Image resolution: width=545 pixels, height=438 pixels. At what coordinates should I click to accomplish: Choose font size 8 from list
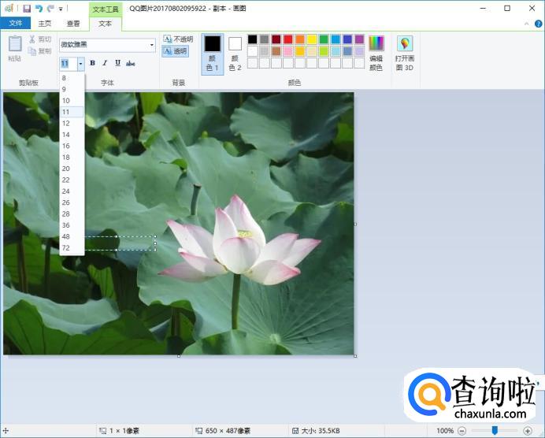(72, 78)
